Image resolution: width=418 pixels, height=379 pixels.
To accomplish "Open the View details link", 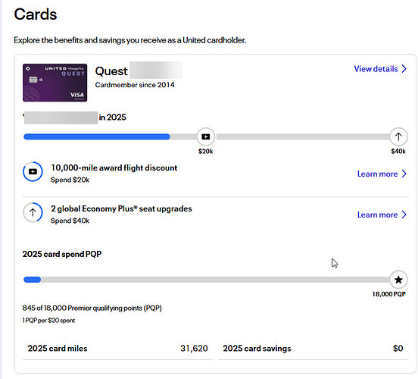I will click(x=380, y=69).
